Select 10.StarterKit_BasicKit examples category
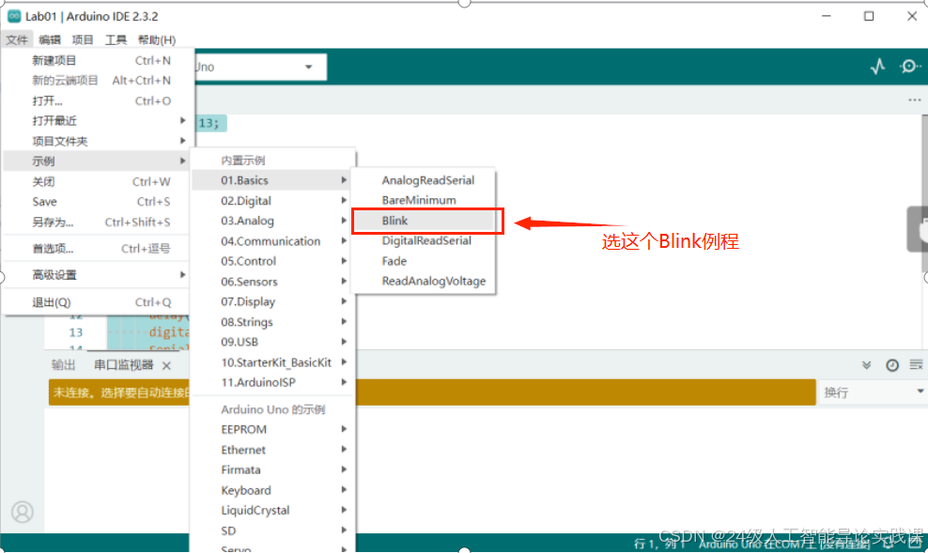Image resolution: width=928 pixels, height=553 pixels. pos(273,362)
